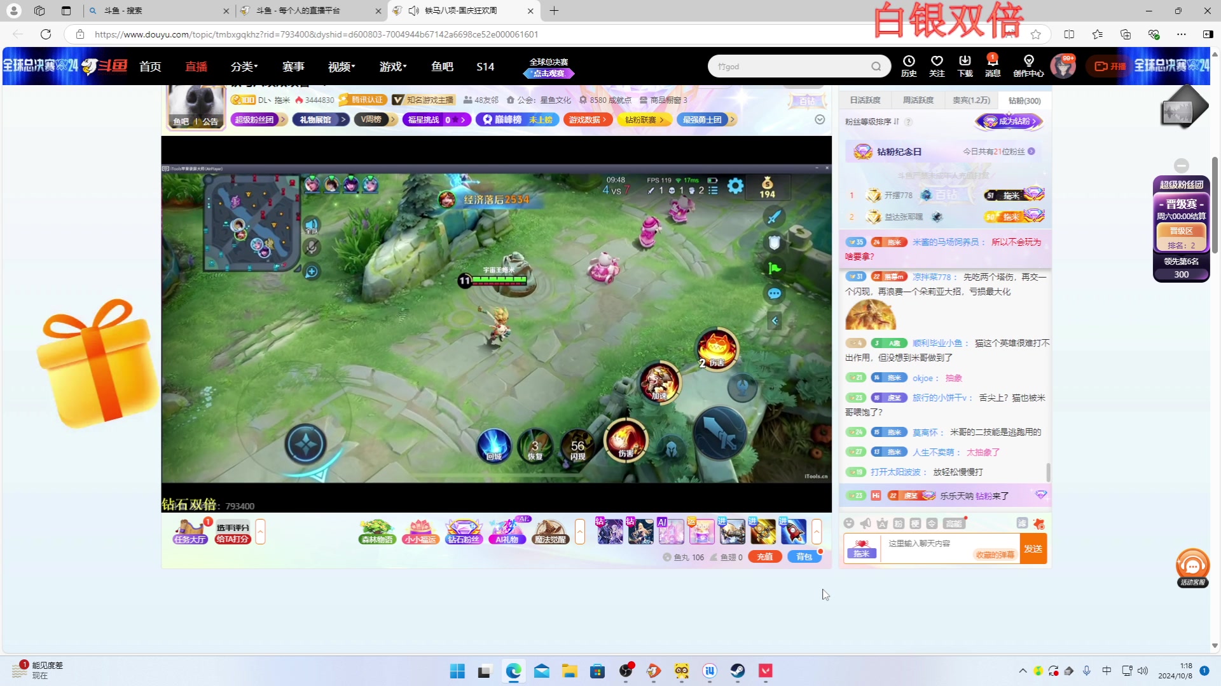Image resolution: width=1221 pixels, height=686 pixels.
Task: Open the user avatar profile
Action: (1063, 66)
